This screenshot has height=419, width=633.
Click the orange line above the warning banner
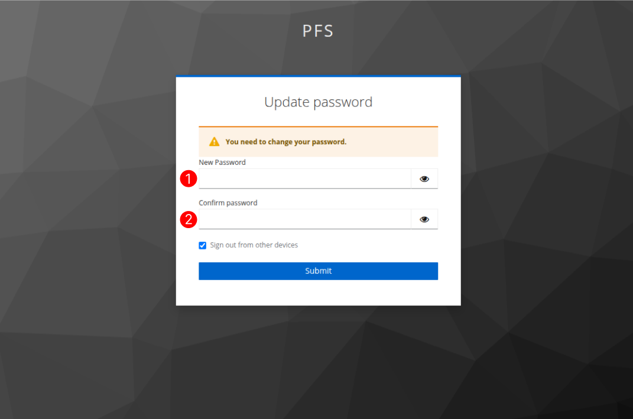(318, 126)
